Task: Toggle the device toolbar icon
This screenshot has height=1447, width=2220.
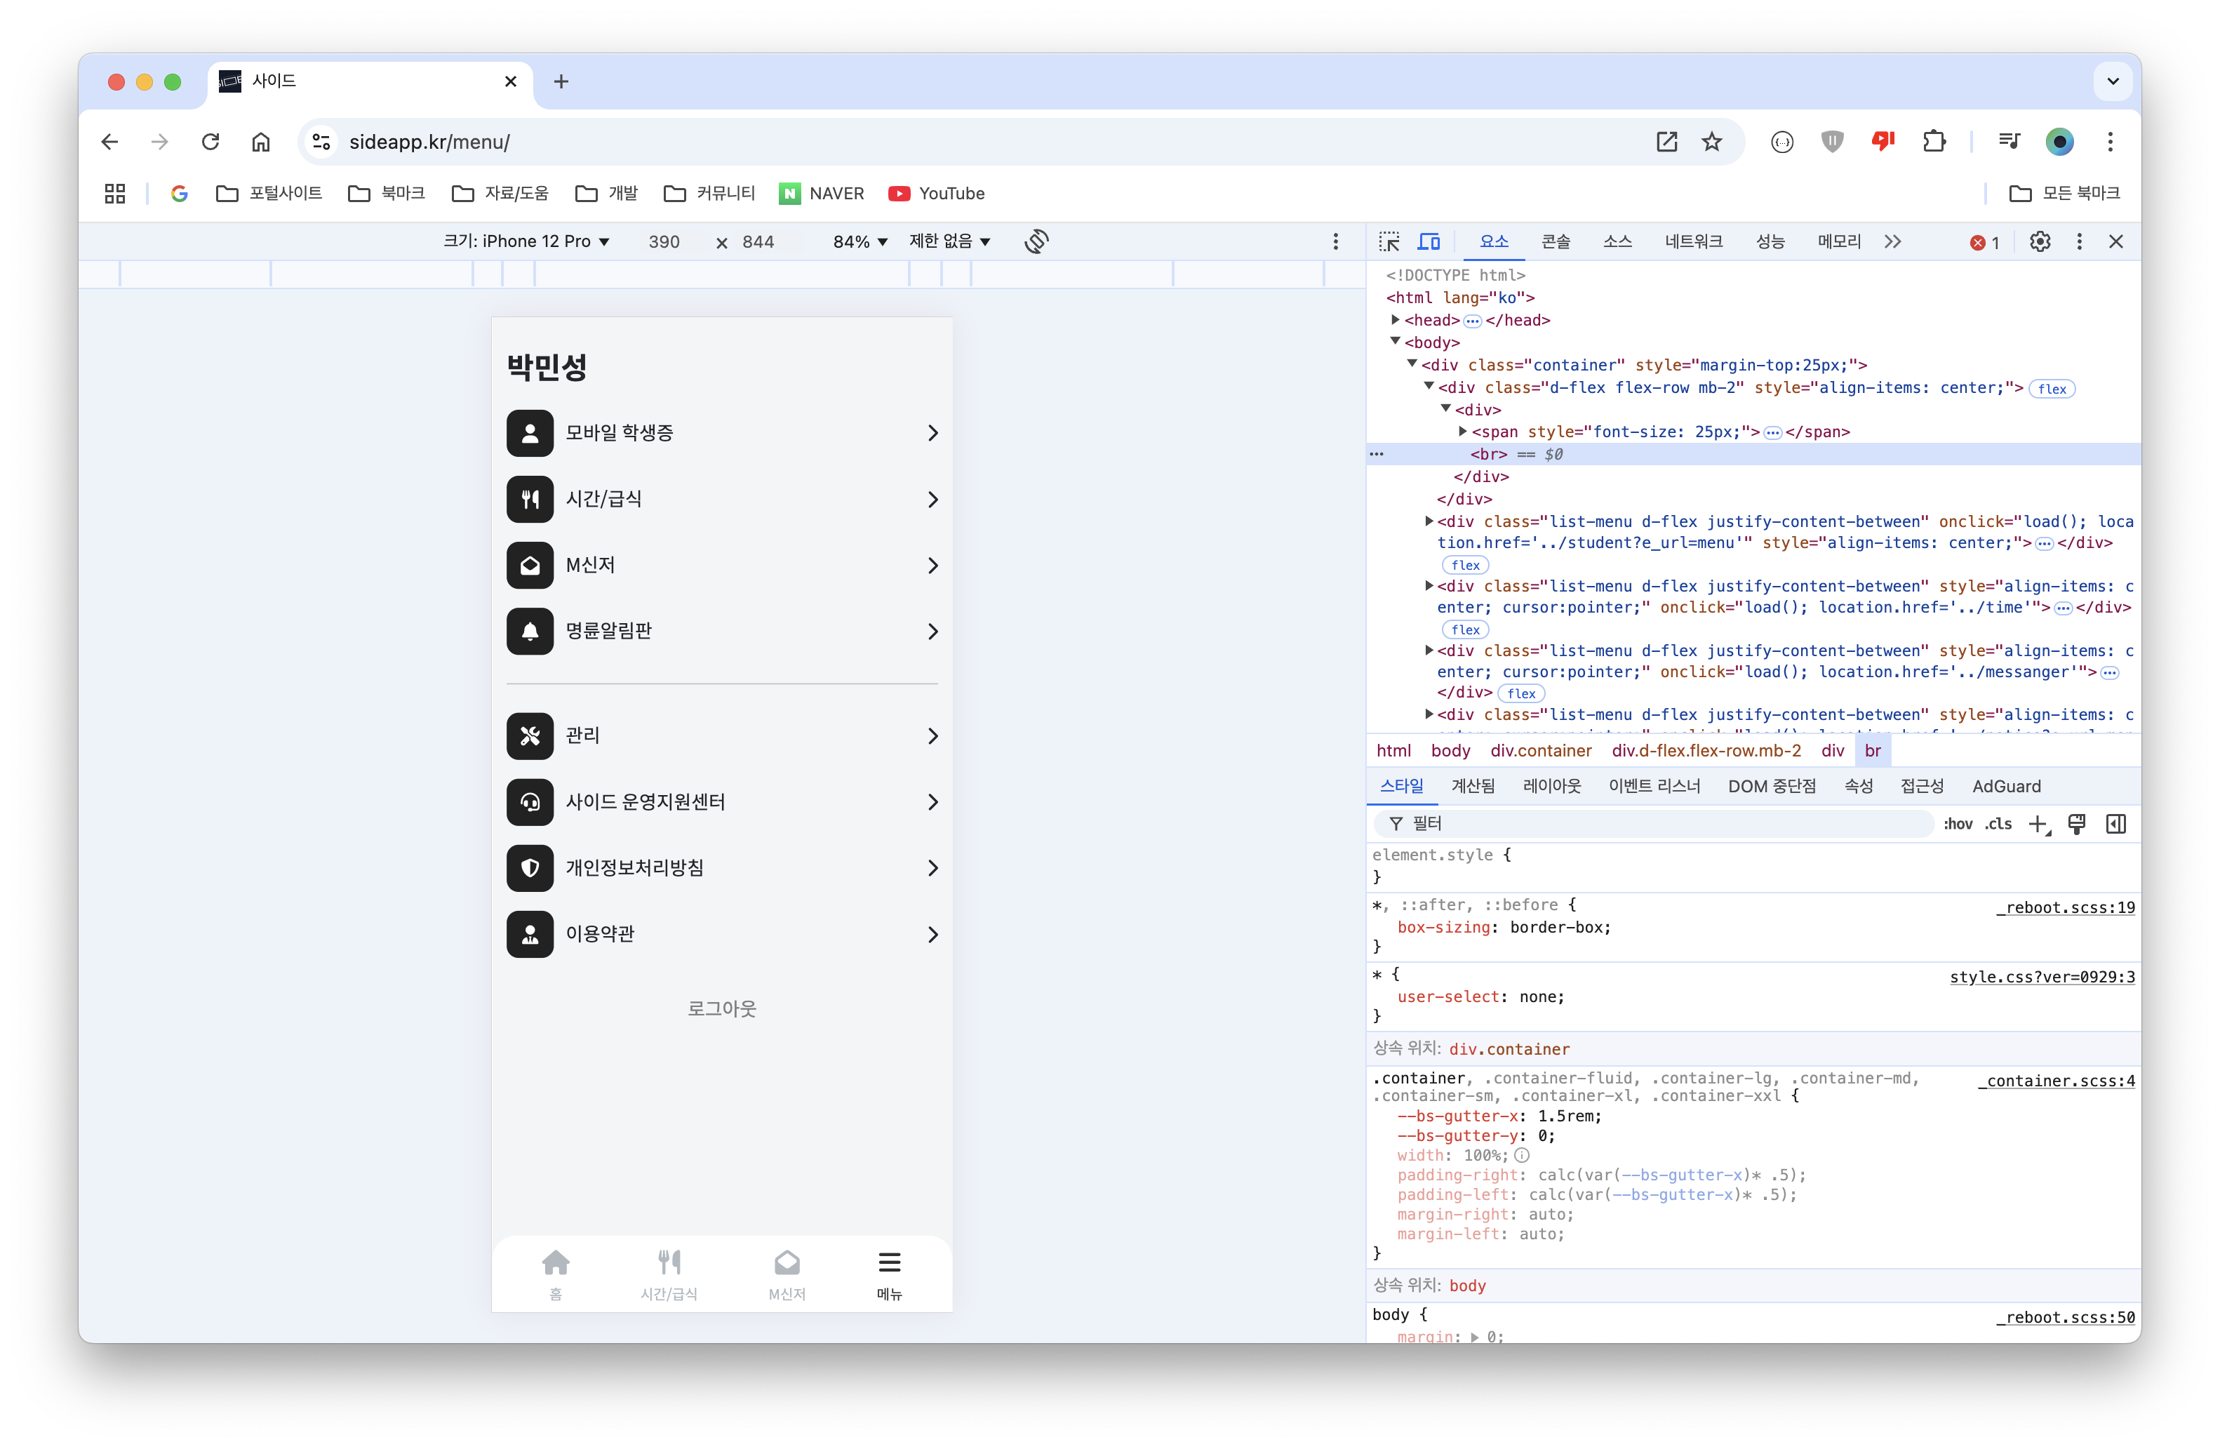Action: 1429,241
